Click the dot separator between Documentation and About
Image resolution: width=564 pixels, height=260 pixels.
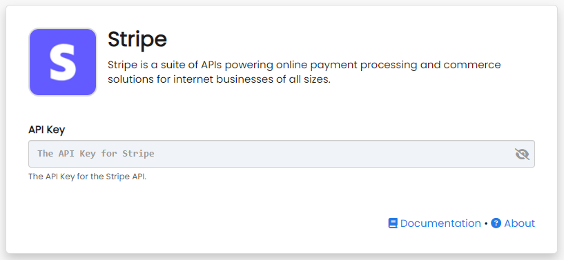486,223
